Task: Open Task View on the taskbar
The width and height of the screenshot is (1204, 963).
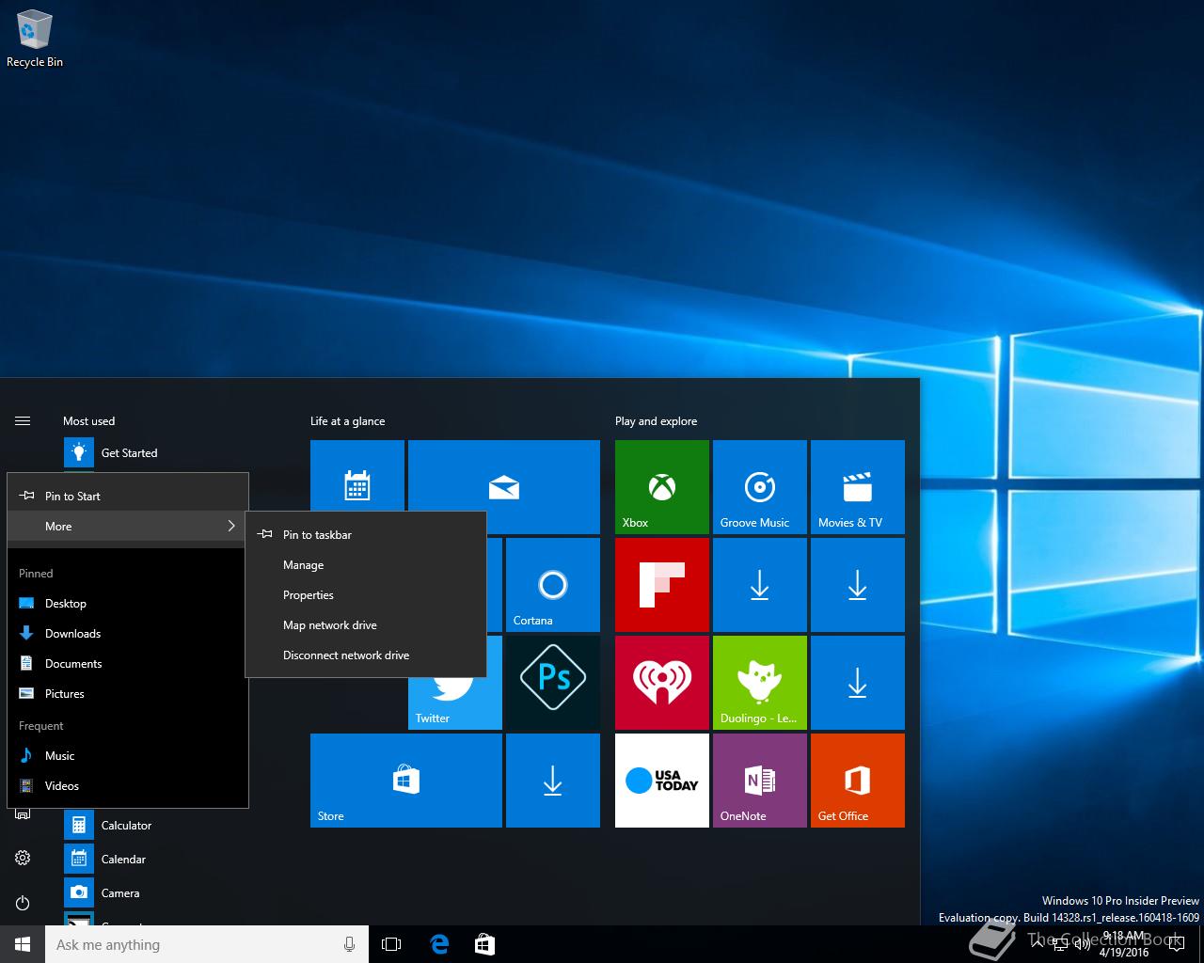Action: [391, 944]
